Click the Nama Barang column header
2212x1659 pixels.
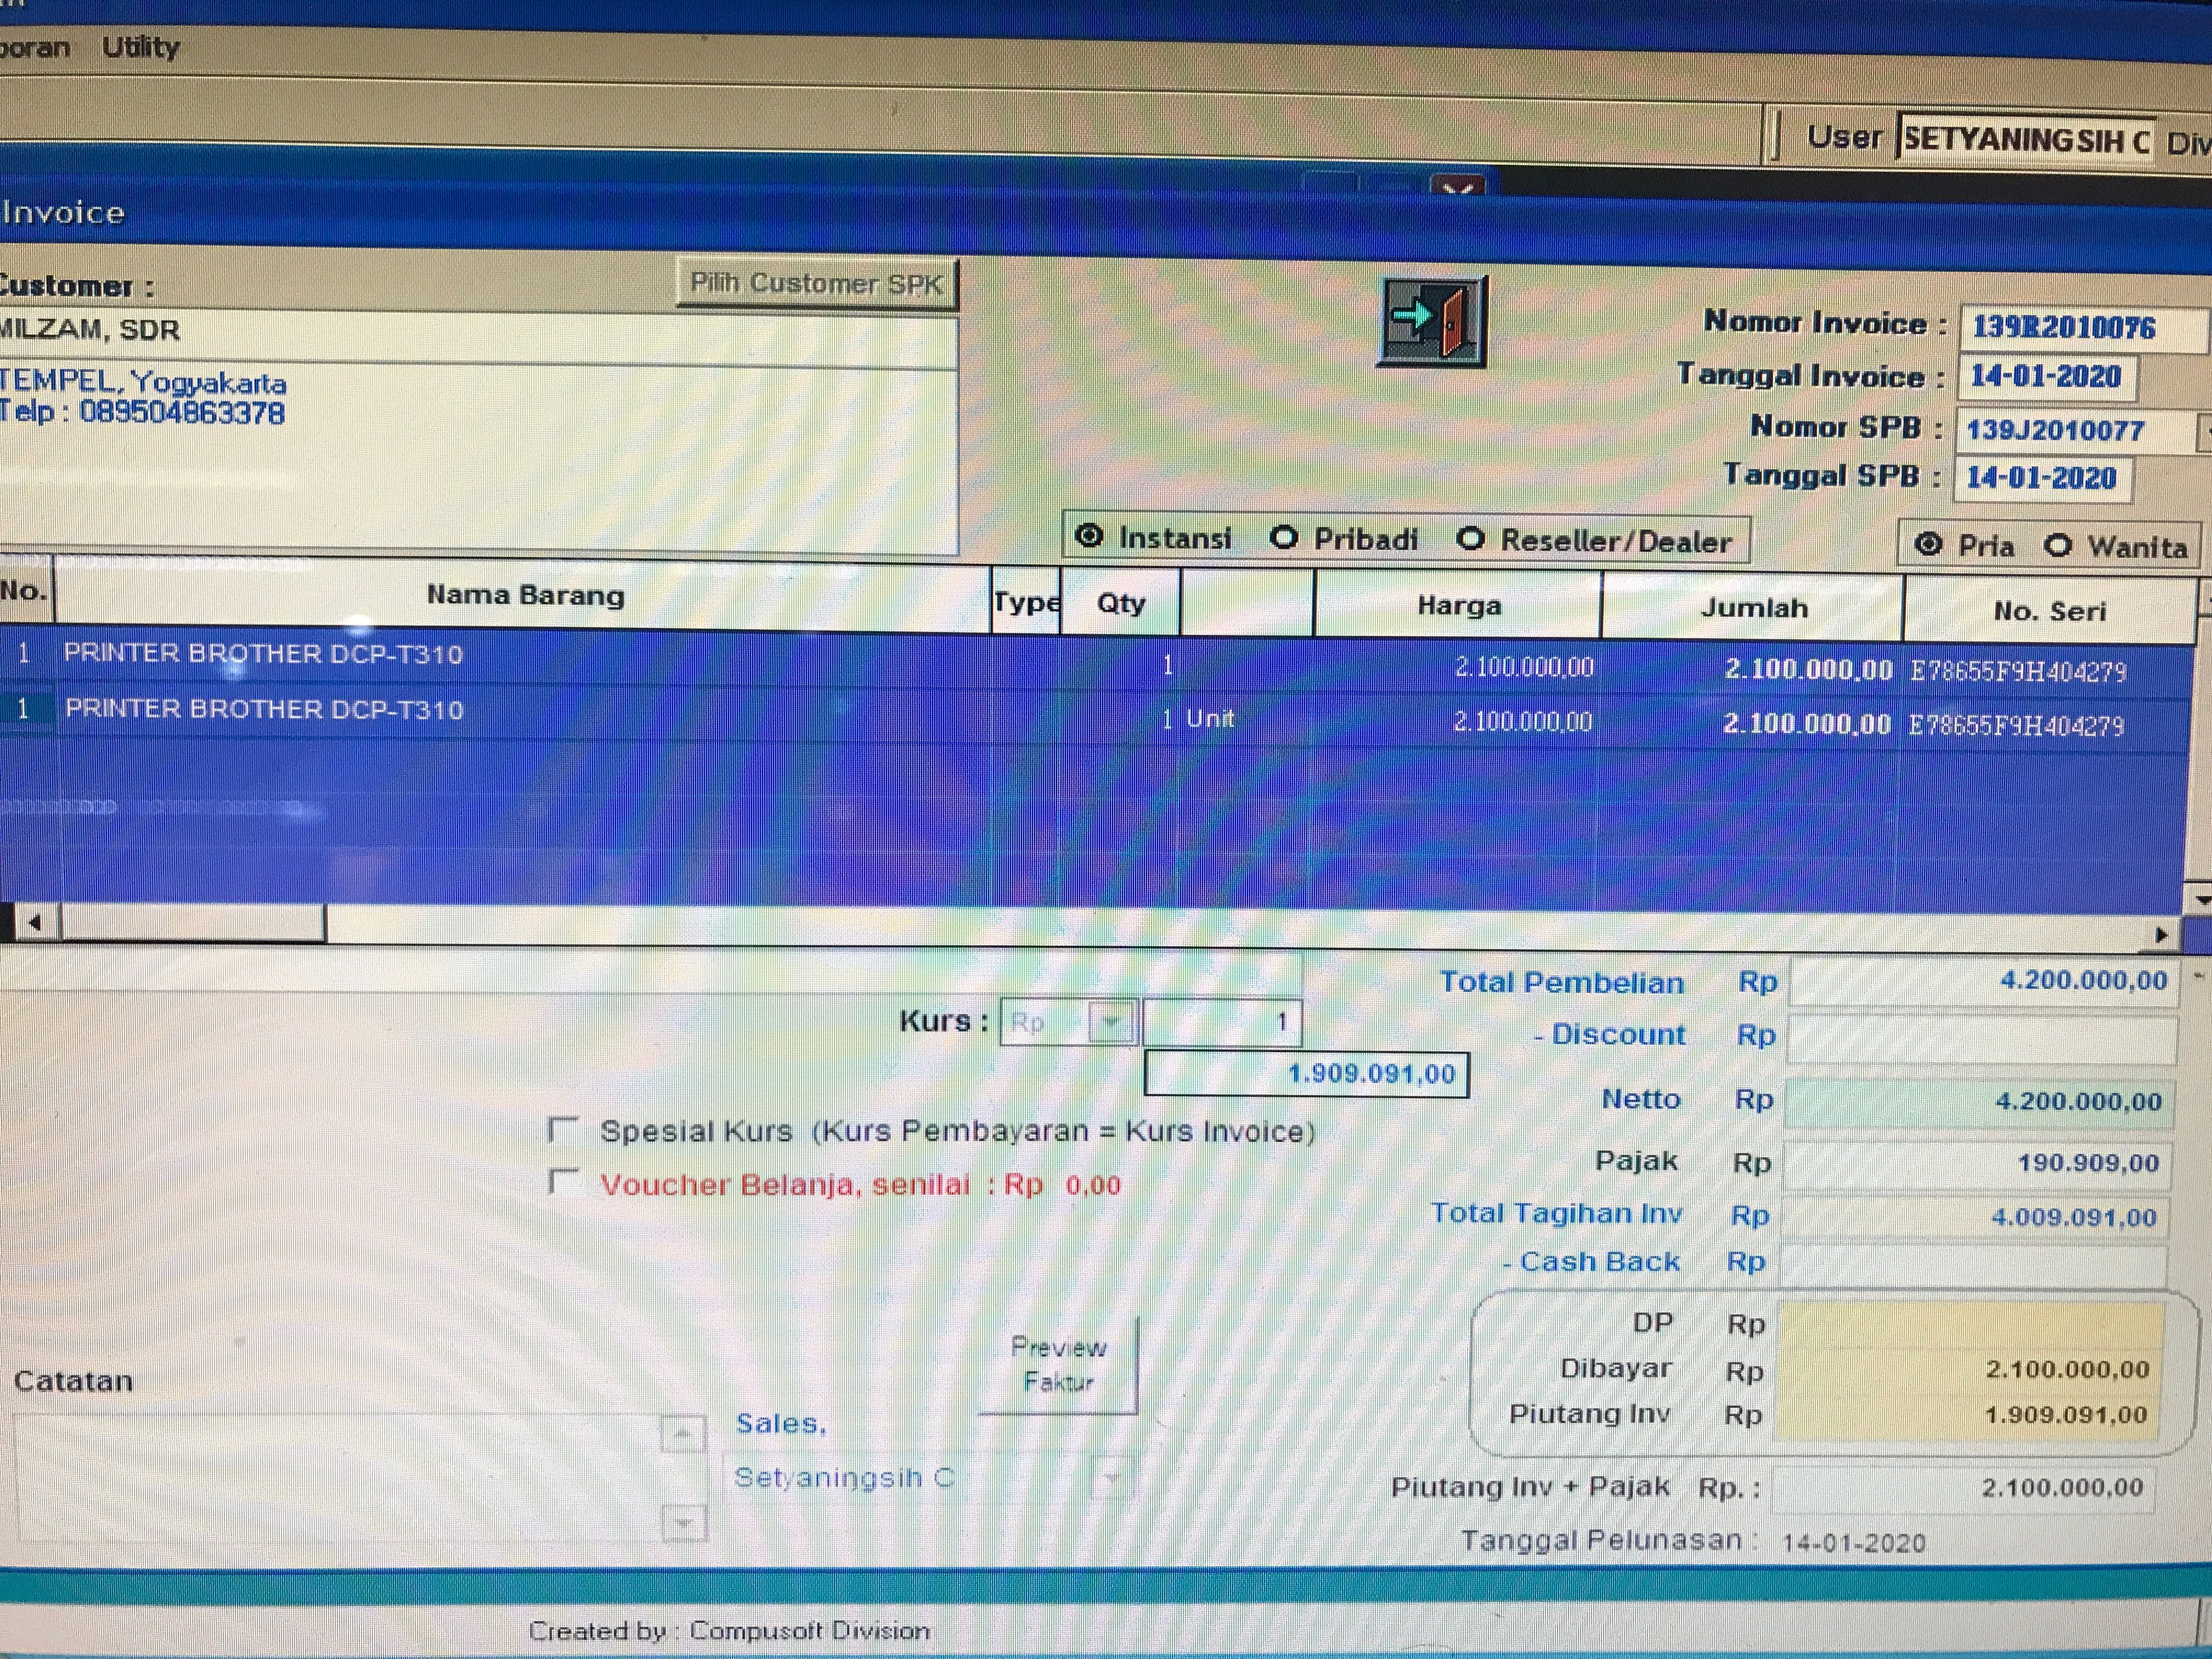[524, 596]
